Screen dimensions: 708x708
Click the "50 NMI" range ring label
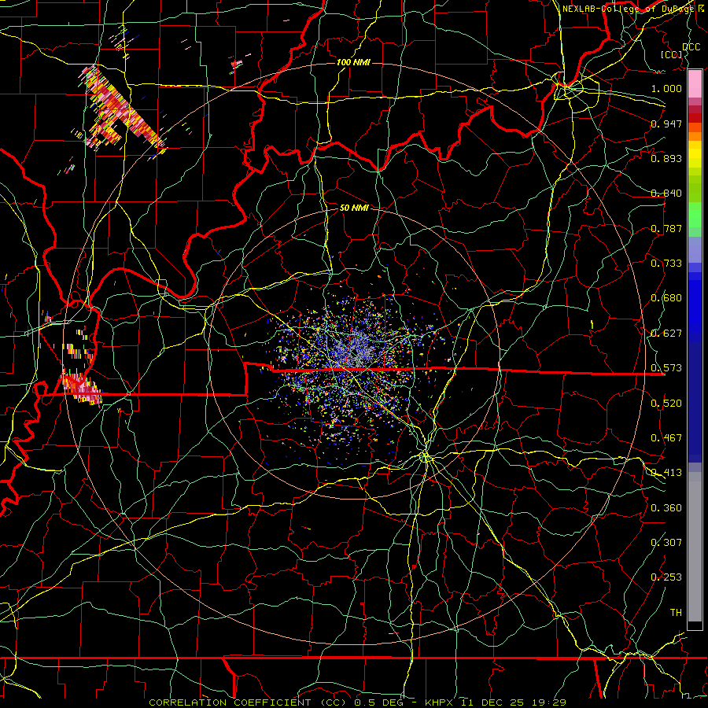[x=354, y=208]
